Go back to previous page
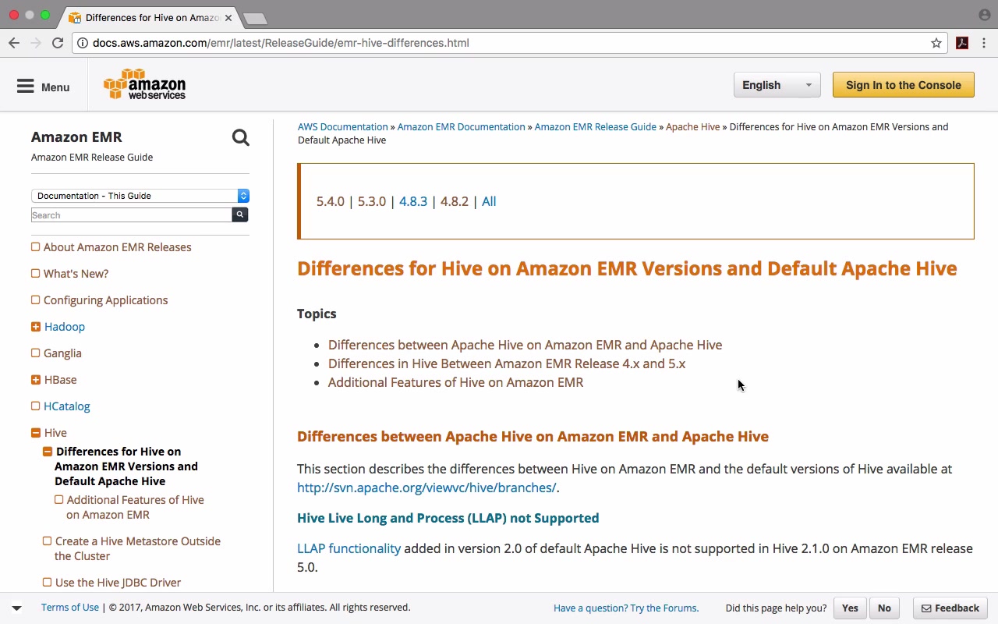The width and height of the screenshot is (998, 624). click(x=14, y=43)
